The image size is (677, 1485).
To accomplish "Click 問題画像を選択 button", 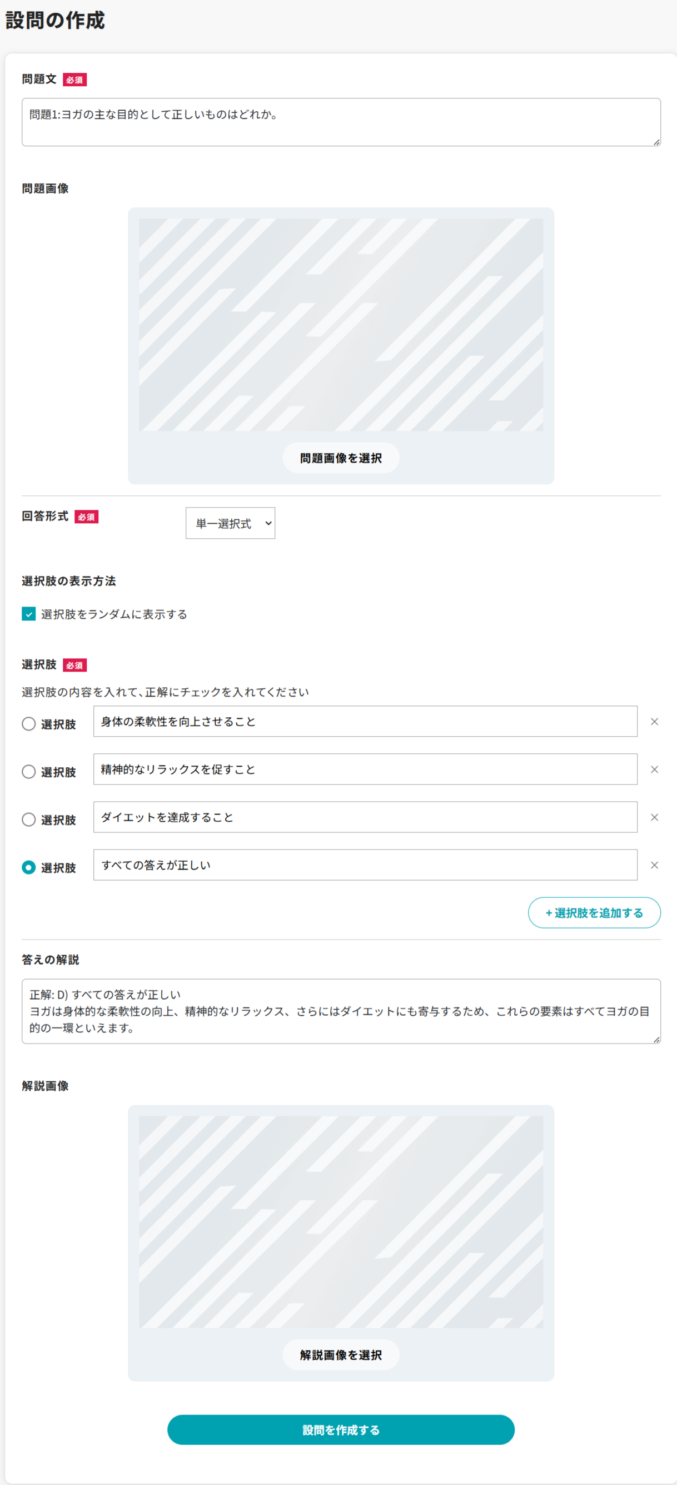I will coord(341,458).
